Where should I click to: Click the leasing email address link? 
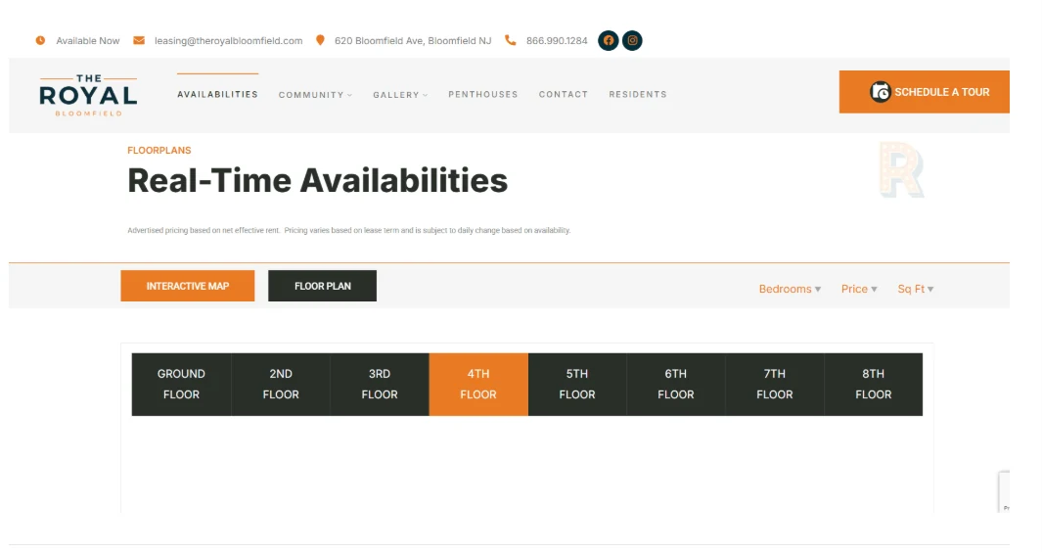[229, 40]
